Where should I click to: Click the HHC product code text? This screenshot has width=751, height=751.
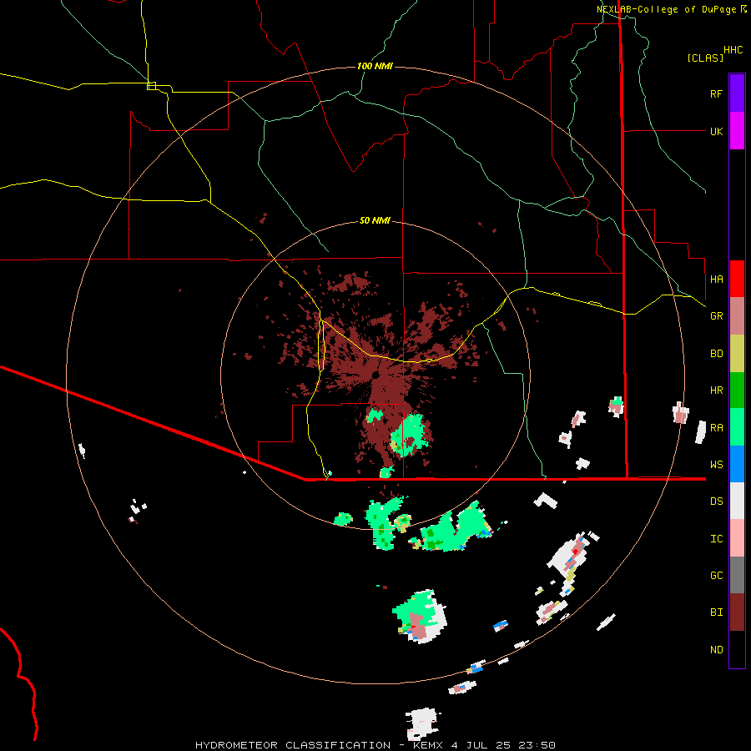pos(733,50)
